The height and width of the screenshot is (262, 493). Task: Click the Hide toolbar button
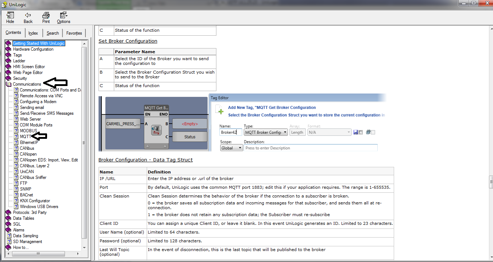pyautogui.click(x=10, y=17)
